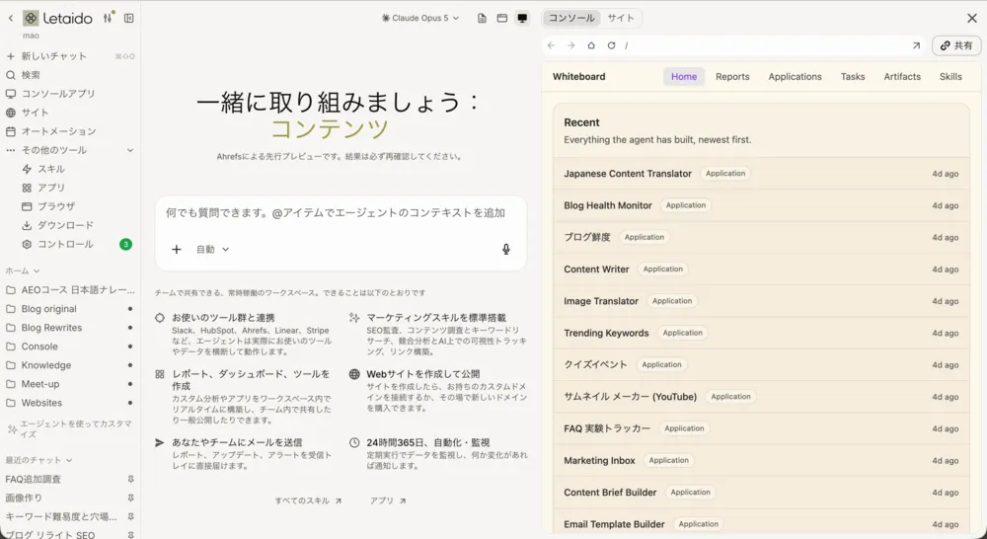
Task: Open the アプリ link below features
Action: point(388,500)
